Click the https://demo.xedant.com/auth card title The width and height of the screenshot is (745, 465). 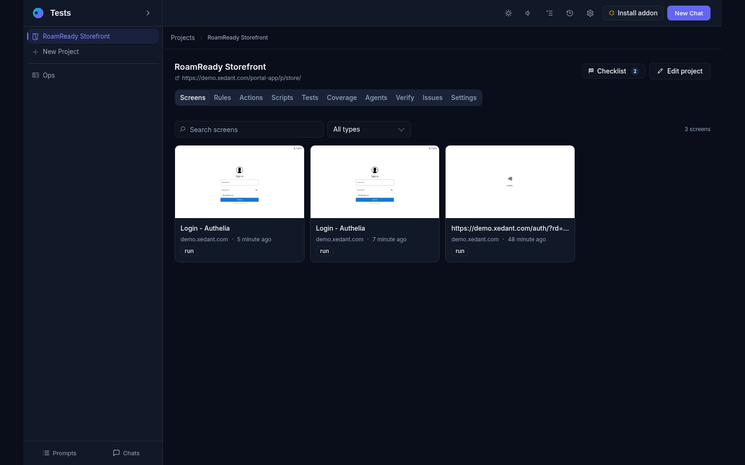(510, 228)
